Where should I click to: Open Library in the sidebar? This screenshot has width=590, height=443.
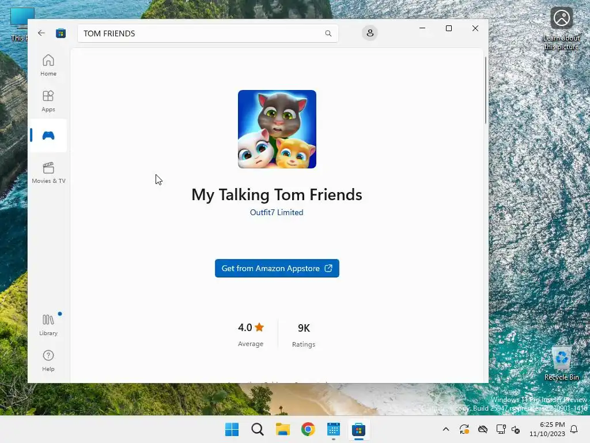click(x=48, y=325)
